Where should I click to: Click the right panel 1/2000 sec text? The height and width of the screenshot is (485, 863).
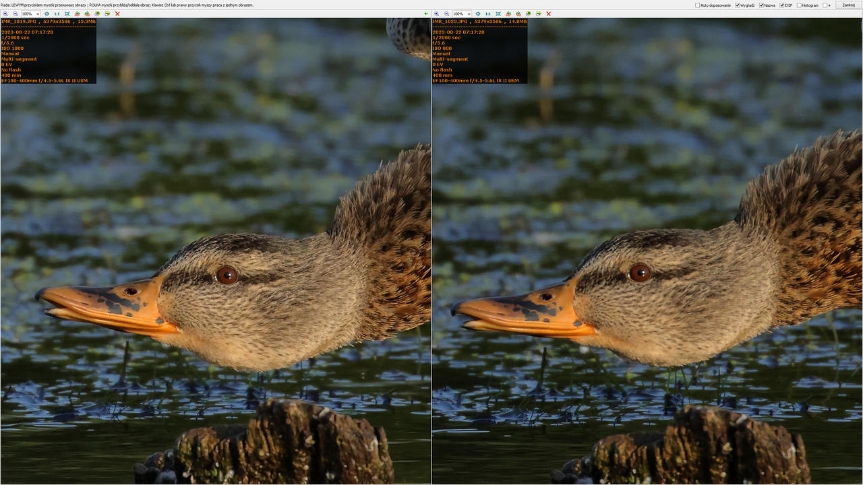(446, 38)
